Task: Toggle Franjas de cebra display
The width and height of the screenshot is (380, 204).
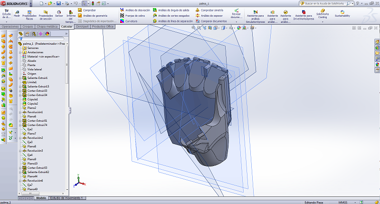Action: click(x=133, y=16)
